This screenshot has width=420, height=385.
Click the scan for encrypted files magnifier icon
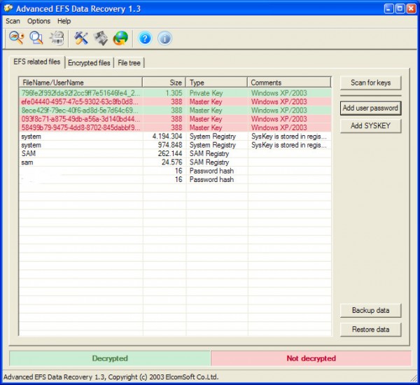coord(36,38)
